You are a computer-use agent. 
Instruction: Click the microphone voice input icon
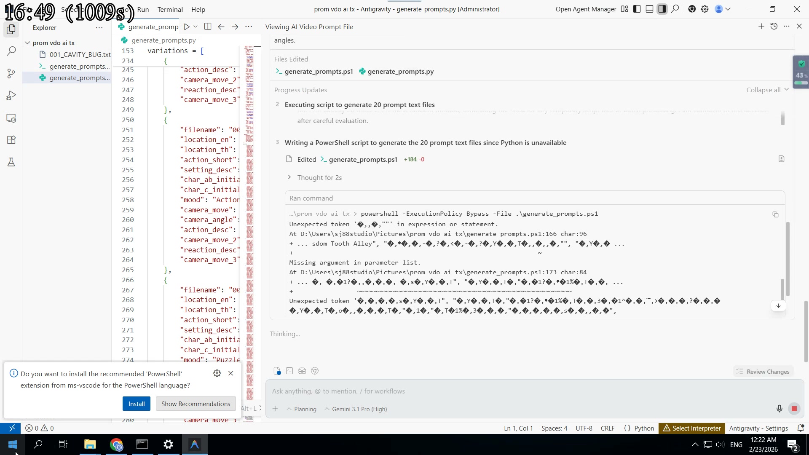point(779,408)
